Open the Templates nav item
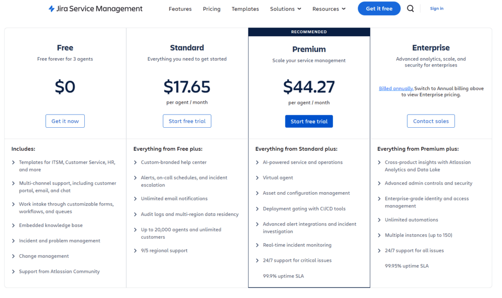Screen dimensions: 502x298 [245, 9]
